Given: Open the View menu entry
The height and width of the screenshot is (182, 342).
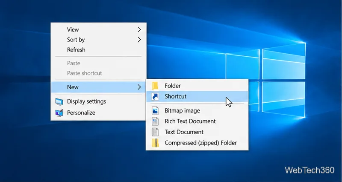Looking at the screenshot, I should click(98, 29).
